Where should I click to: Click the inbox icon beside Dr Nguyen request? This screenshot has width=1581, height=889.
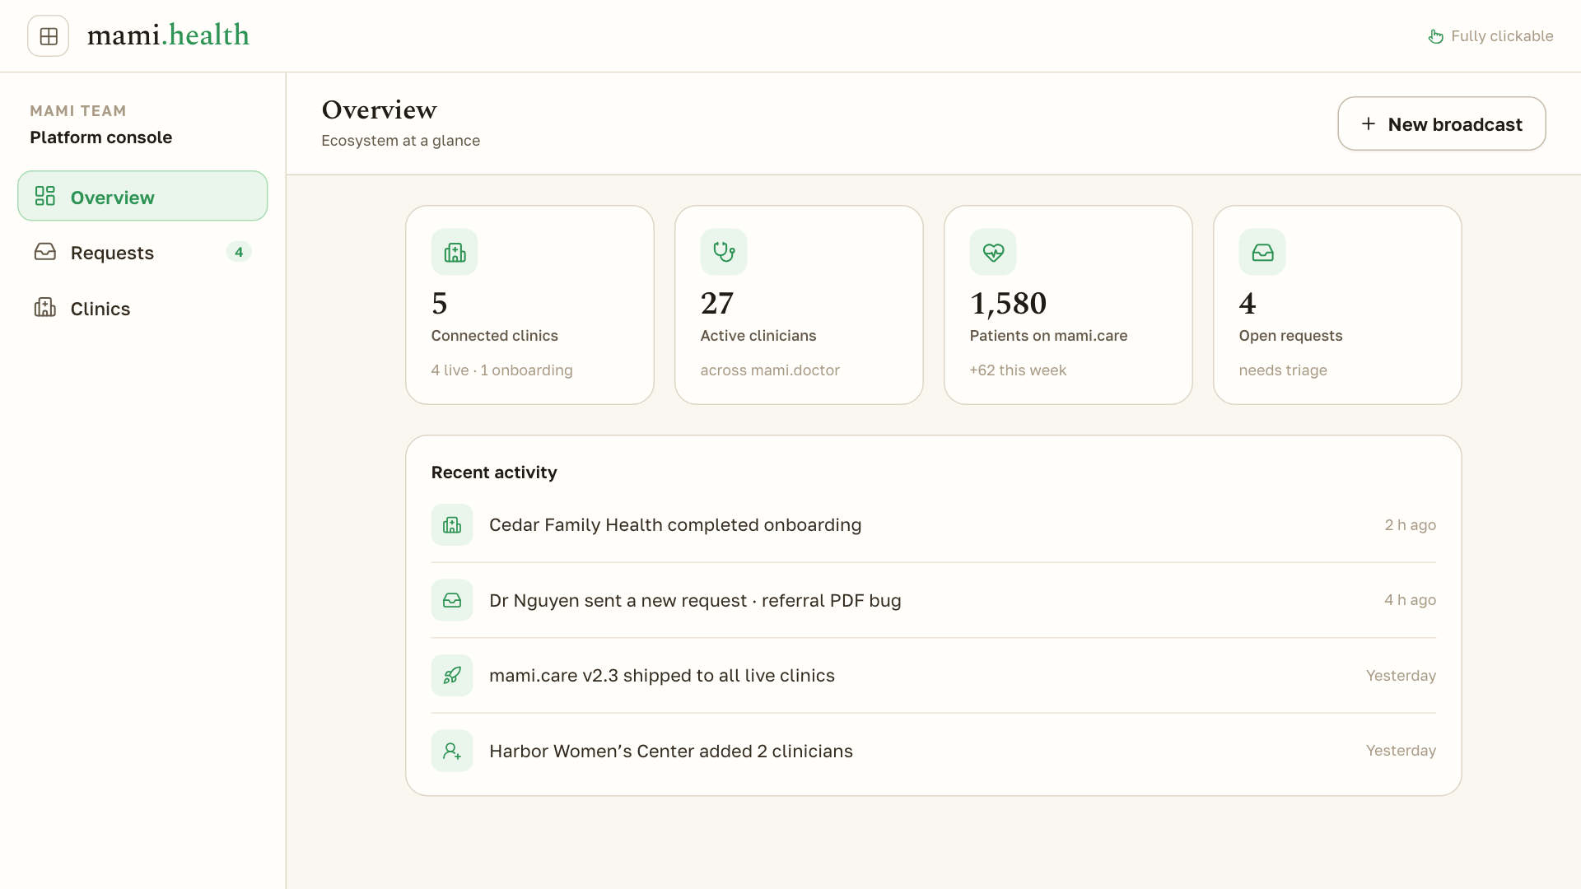point(452,601)
